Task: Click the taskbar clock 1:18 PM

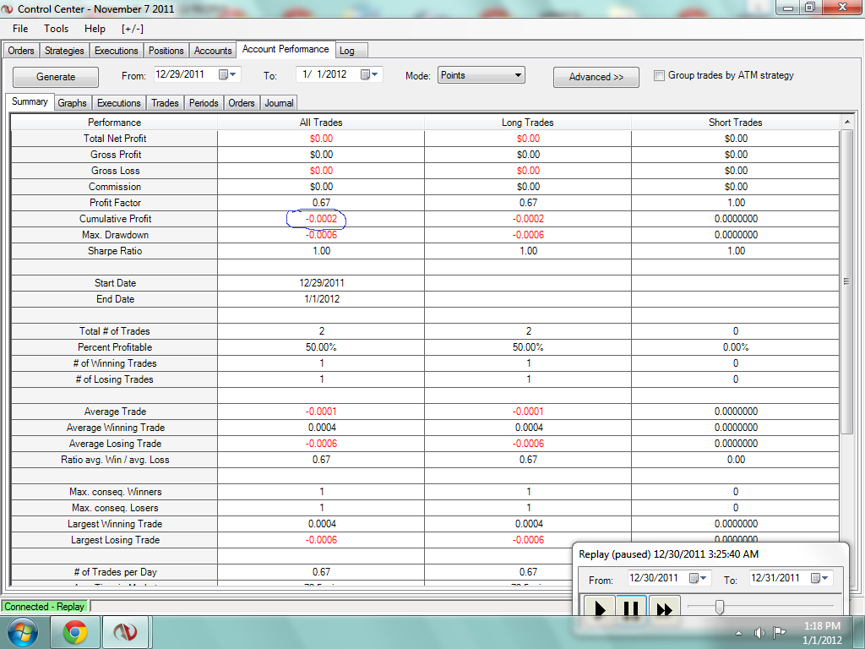Action: (822, 633)
